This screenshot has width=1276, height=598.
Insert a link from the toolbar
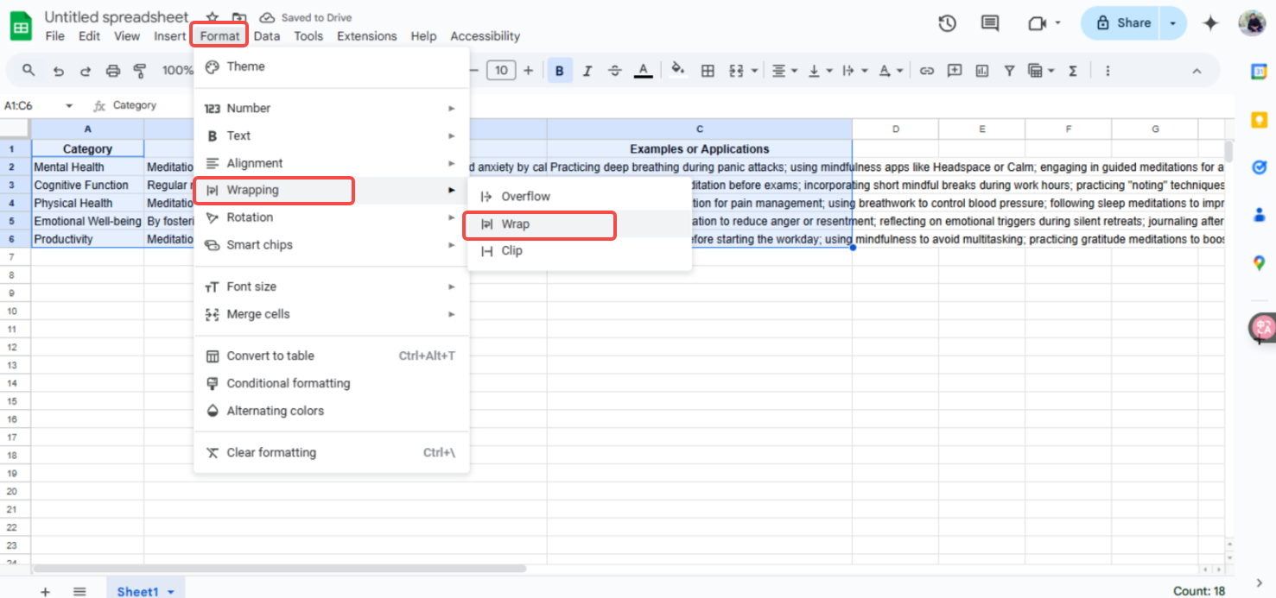[x=927, y=70]
